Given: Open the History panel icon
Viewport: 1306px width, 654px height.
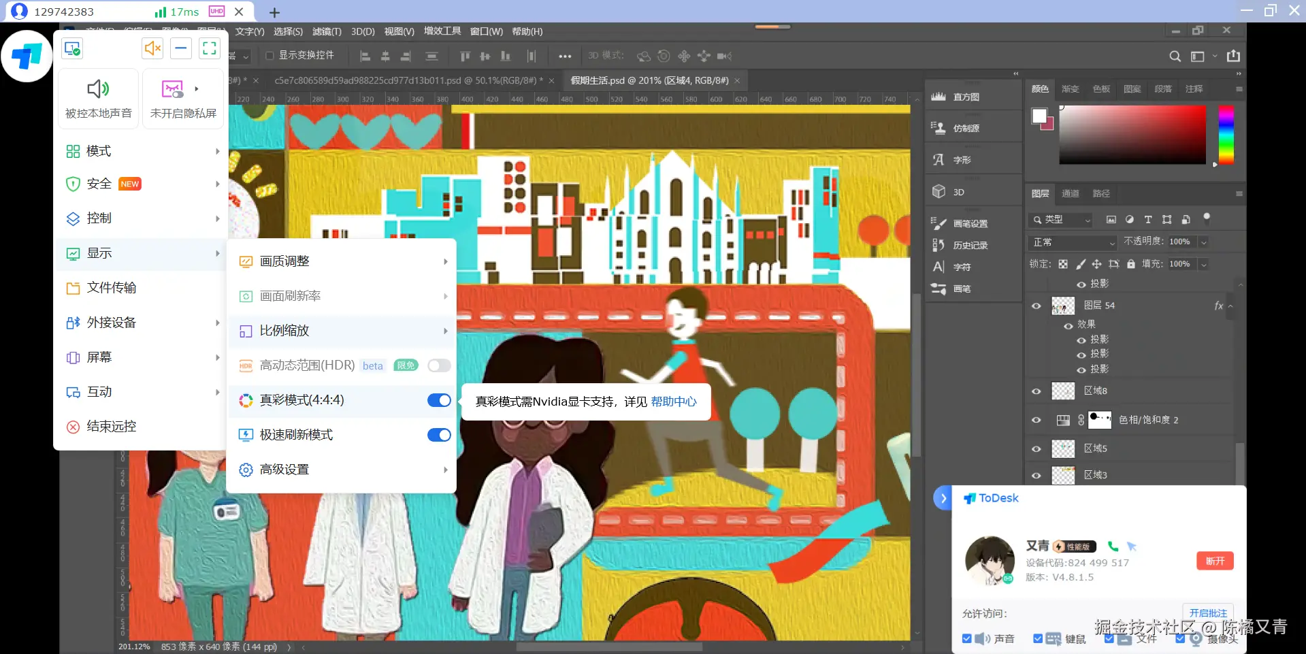Looking at the screenshot, I should 939,245.
